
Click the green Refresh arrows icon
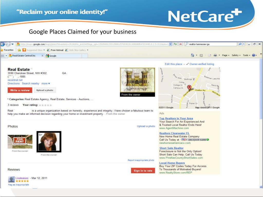[175, 44]
